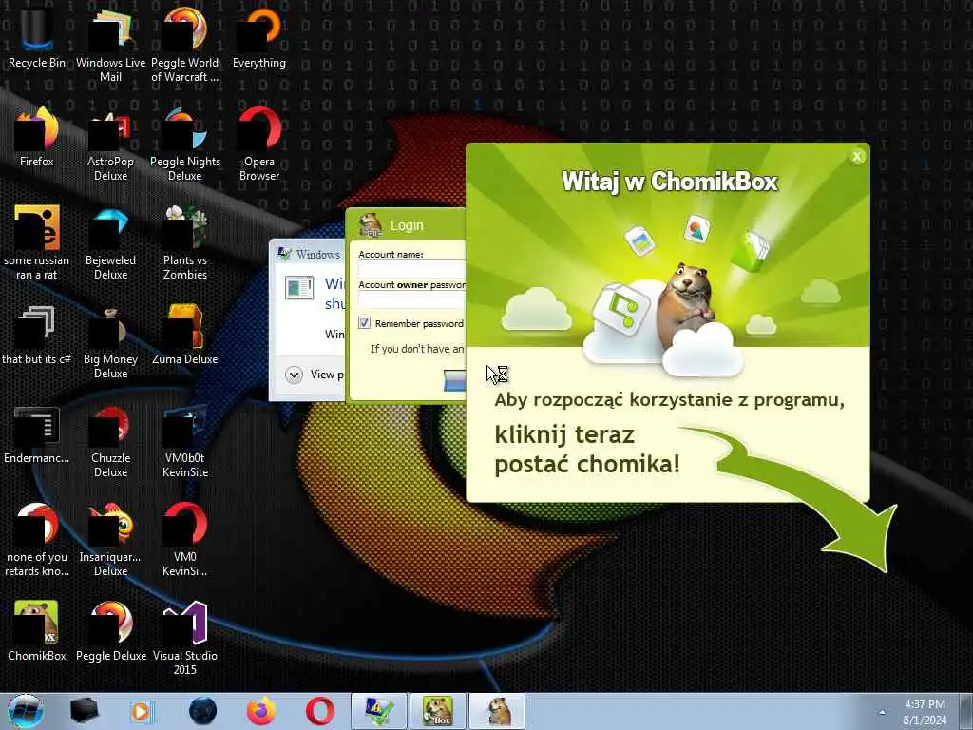973x730 pixels.
Task: Select the Firefox desktop shortcut
Action: (37, 137)
